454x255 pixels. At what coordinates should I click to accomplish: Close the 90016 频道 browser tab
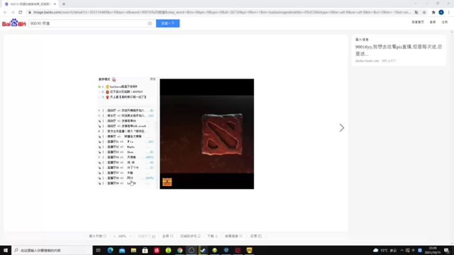coord(54,4)
